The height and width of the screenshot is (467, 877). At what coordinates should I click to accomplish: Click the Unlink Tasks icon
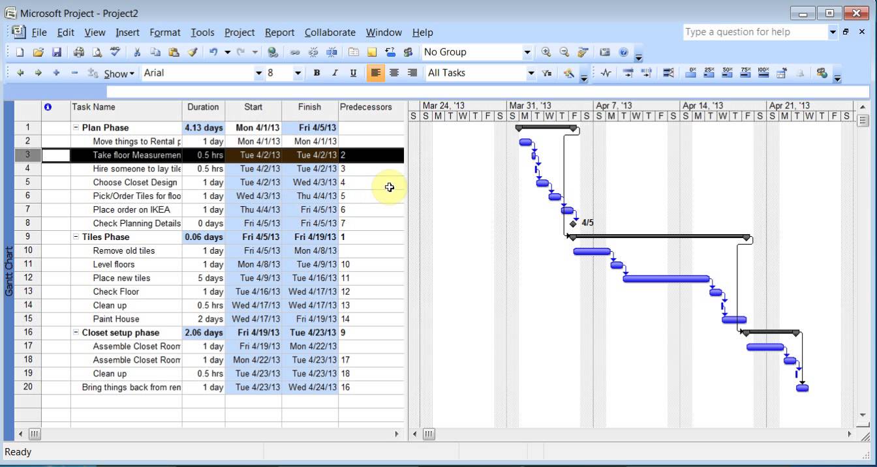point(313,52)
